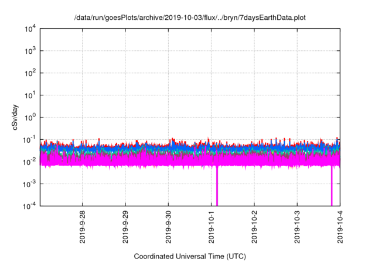
Task: Click the magenta dropout spike after 2019-10-1
Action: pos(217,186)
